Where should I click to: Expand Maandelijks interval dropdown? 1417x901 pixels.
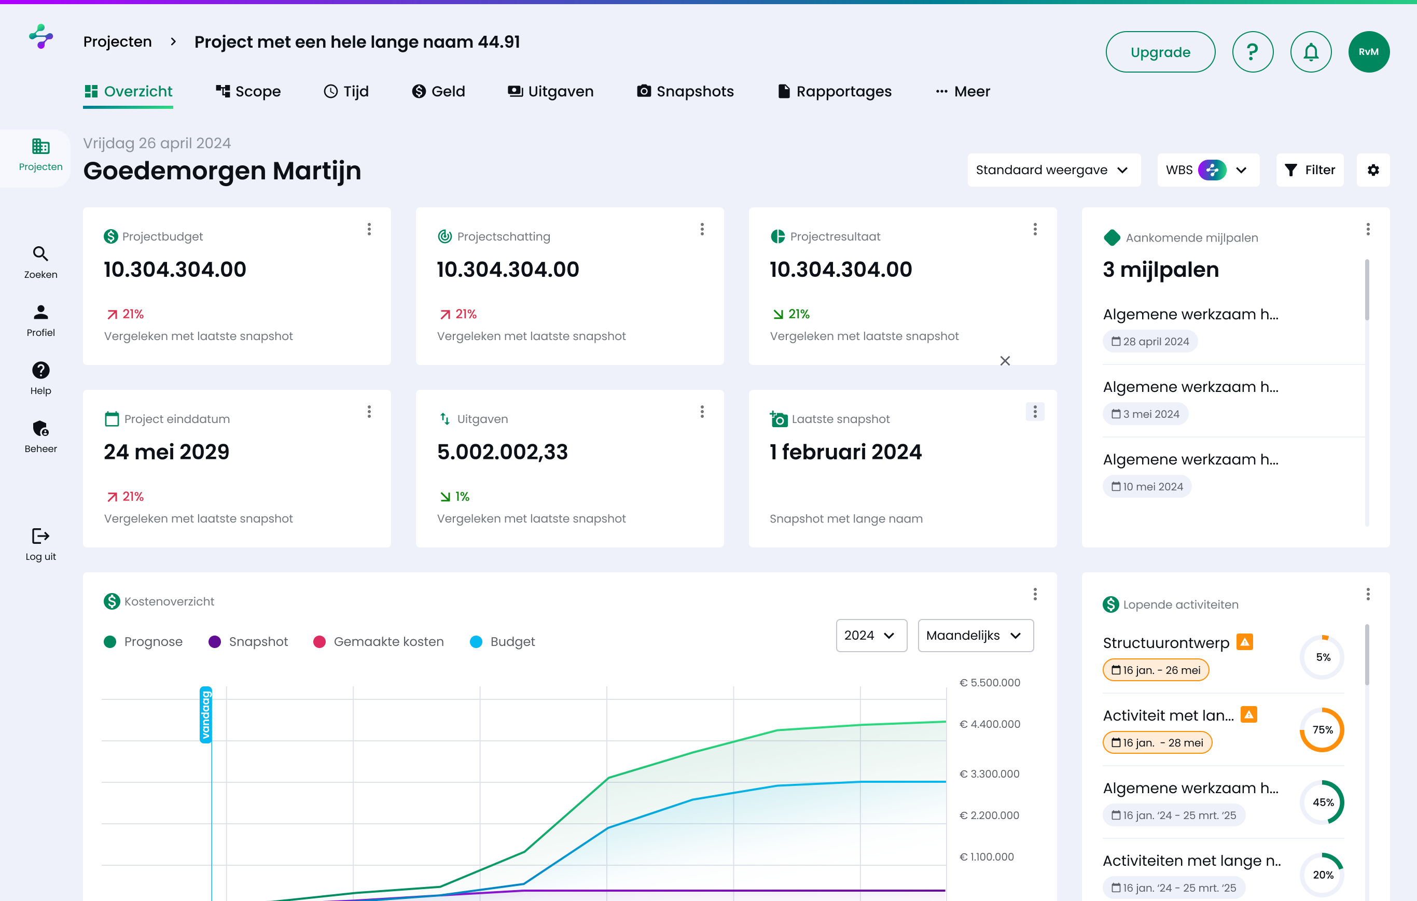pos(975,635)
